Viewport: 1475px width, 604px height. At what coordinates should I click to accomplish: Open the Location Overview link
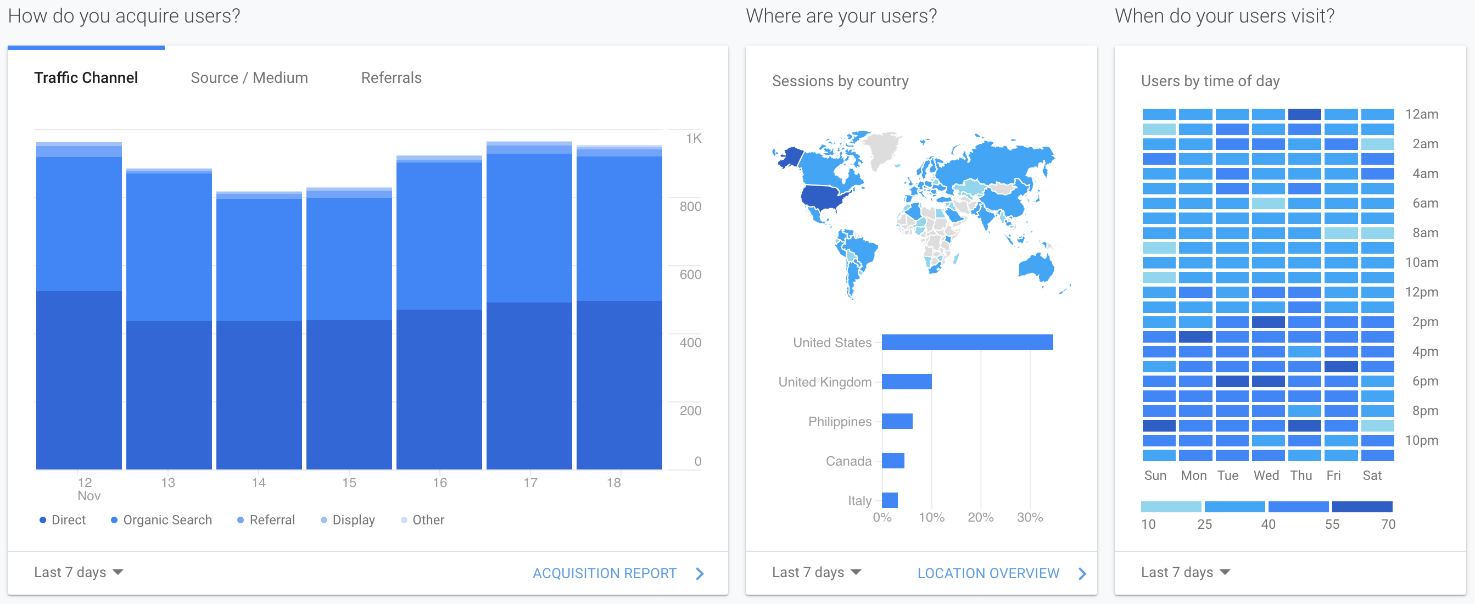(x=988, y=573)
